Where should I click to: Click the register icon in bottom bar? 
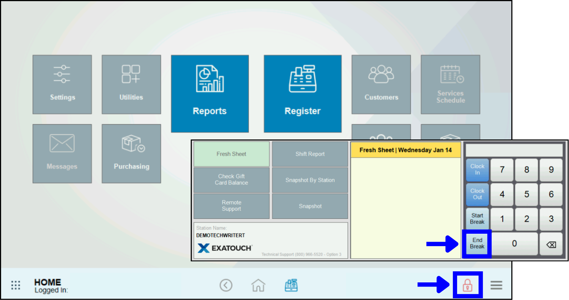(x=291, y=285)
